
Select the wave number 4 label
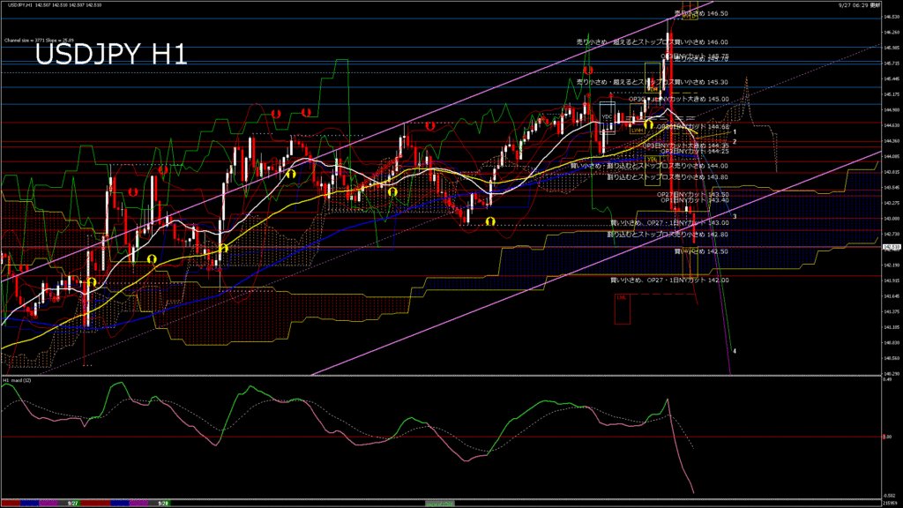(x=735, y=350)
